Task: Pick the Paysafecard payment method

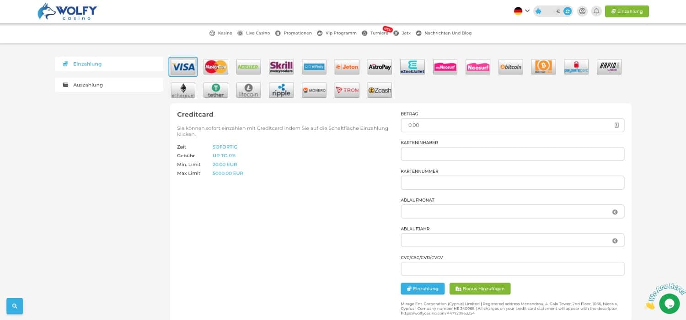Action: [x=576, y=67]
